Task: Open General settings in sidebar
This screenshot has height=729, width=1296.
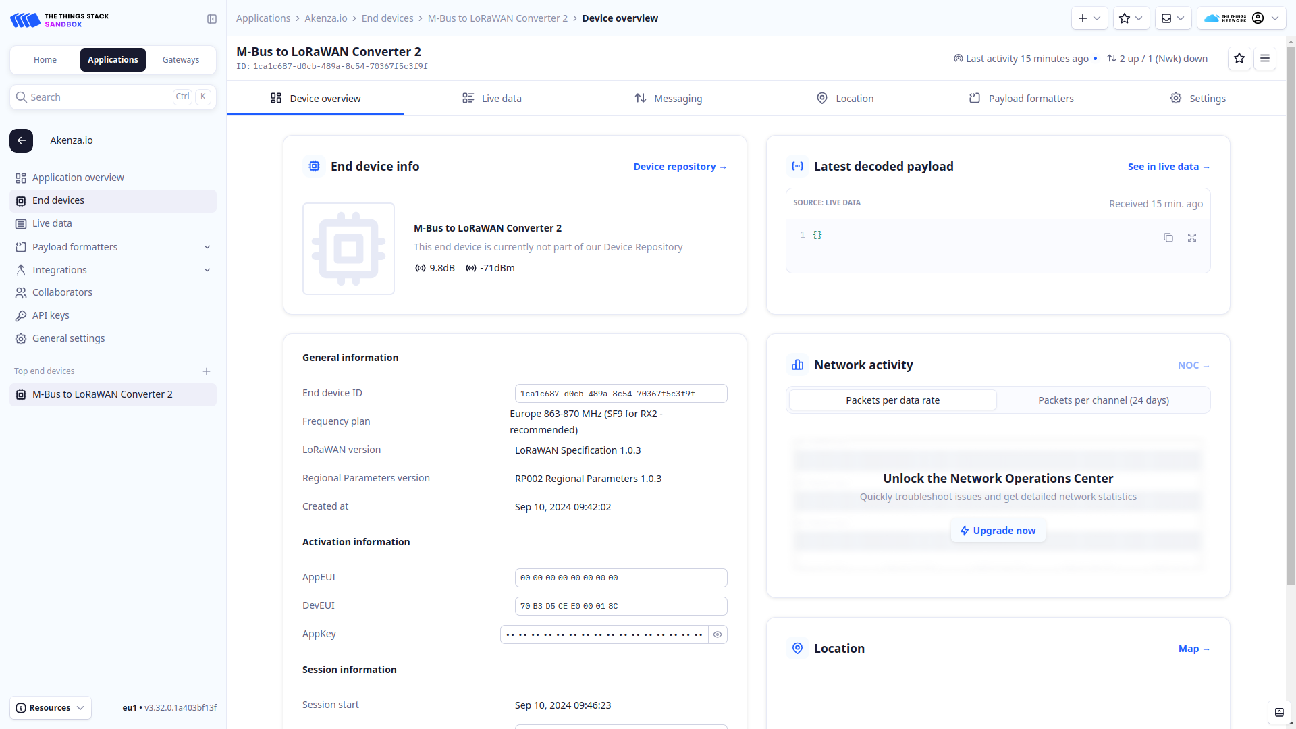Action: coord(113,338)
